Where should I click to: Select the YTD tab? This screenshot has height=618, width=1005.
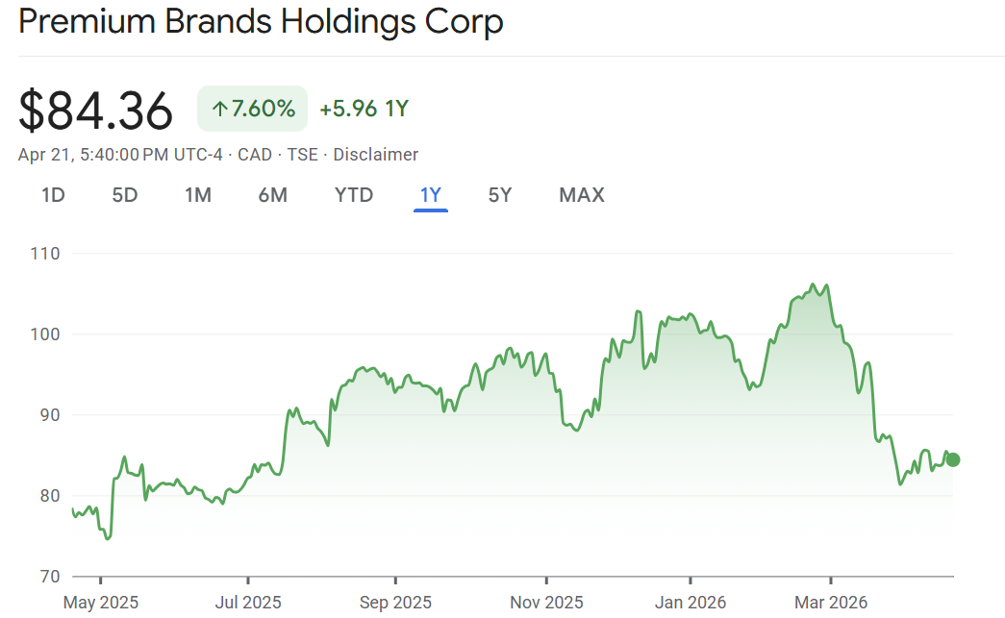pyautogui.click(x=353, y=195)
